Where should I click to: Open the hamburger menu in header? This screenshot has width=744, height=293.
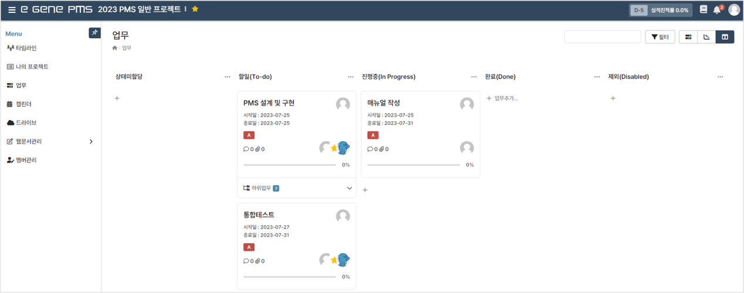[12, 10]
